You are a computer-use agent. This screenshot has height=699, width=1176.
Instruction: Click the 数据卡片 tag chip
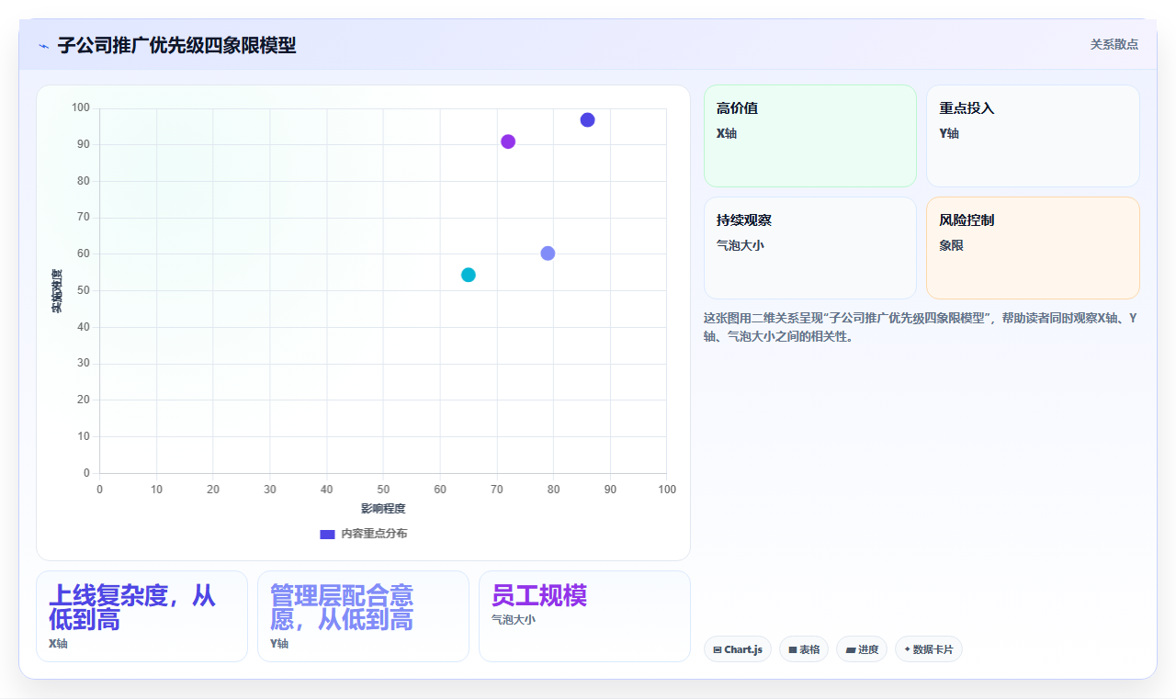929,649
